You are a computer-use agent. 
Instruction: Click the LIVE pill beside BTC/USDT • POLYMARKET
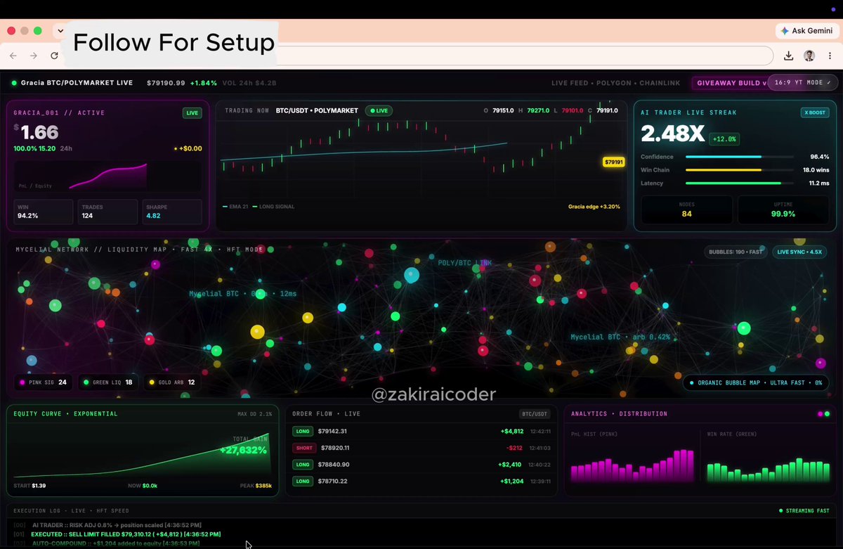(379, 110)
